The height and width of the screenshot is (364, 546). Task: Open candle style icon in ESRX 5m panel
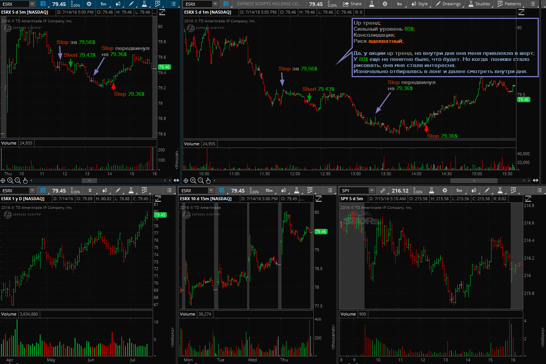tap(118, 4)
